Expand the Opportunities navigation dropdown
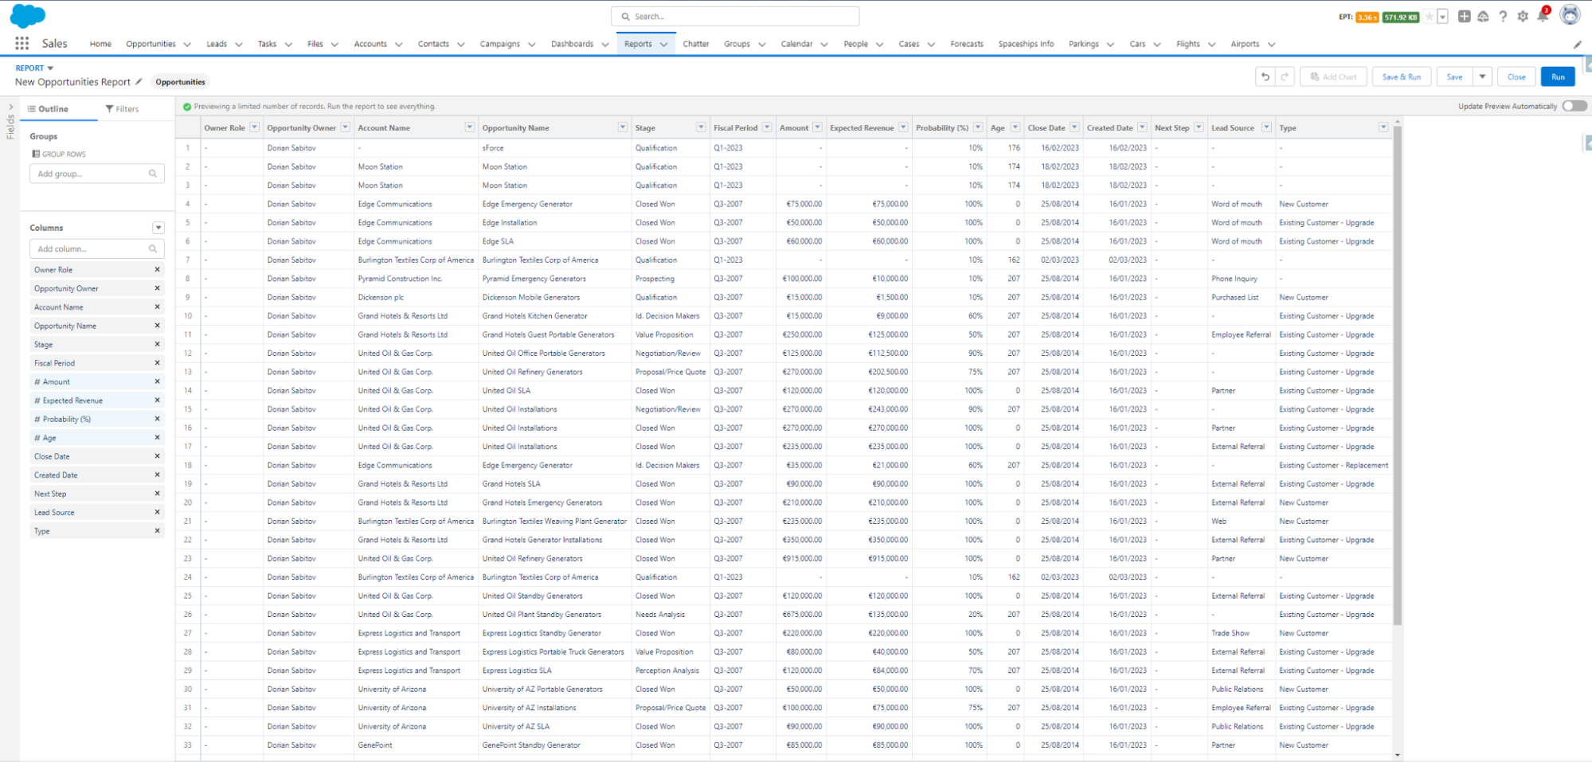Screen dimensions: 1592x762 pyautogui.click(x=187, y=44)
